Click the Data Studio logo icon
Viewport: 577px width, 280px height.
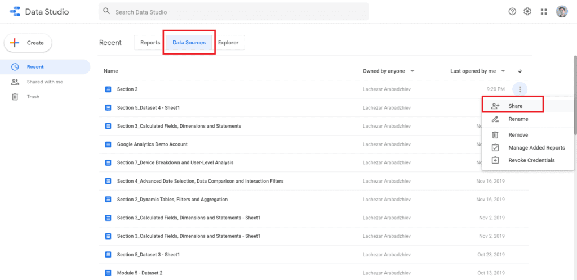pyautogui.click(x=15, y=12)
